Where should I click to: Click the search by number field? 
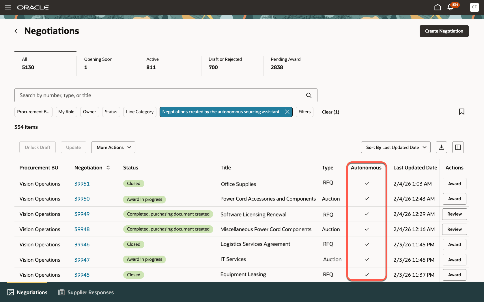tap(144, 95)
